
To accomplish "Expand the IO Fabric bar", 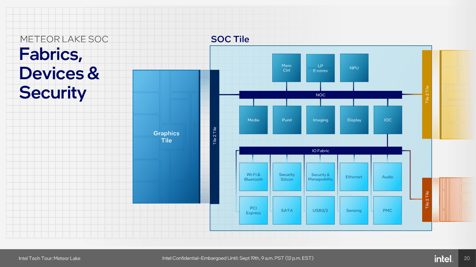I will pos(320,150).
